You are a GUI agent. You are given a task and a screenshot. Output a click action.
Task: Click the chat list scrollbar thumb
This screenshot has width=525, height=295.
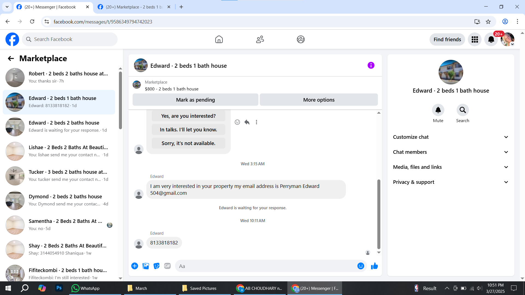[x=120, y=100]
